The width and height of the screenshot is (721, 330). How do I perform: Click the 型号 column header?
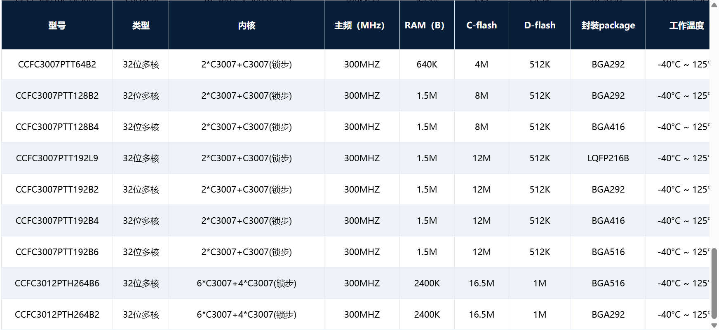(x=57, y=26)
